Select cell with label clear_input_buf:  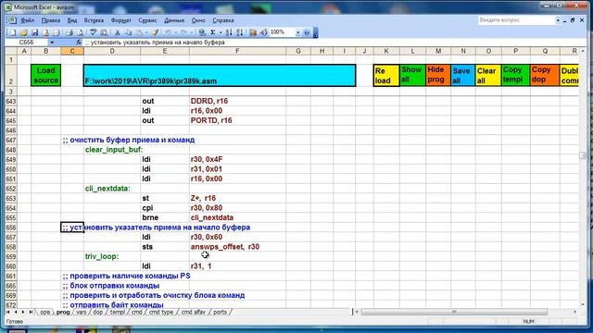pos(112,150)
